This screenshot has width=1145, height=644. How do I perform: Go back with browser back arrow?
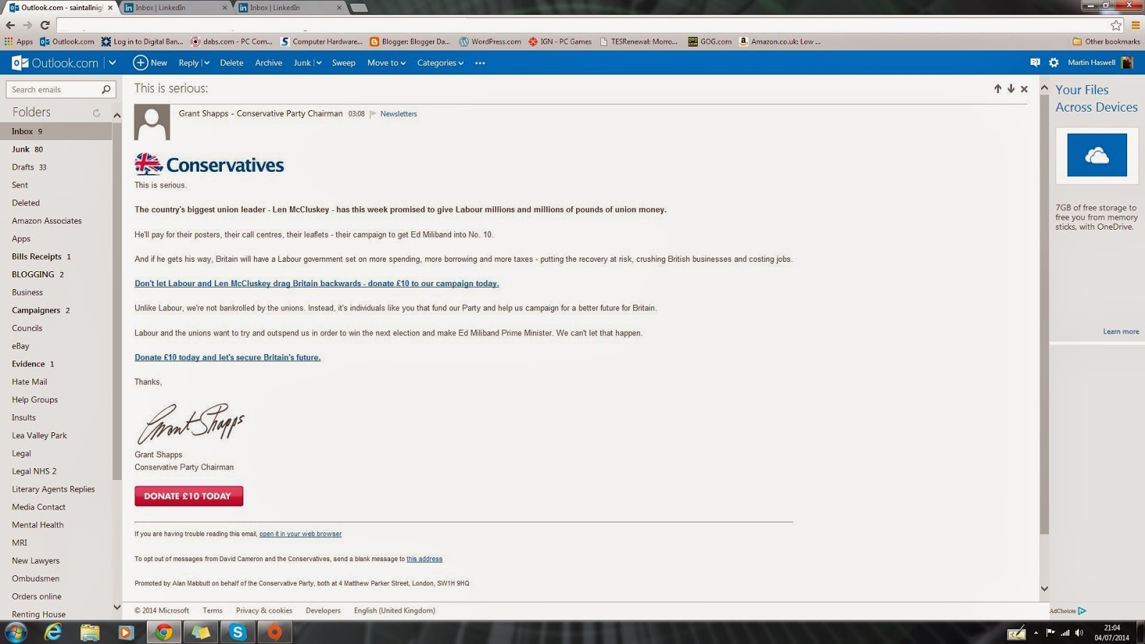pyautogui.click(x=10, y=25)
